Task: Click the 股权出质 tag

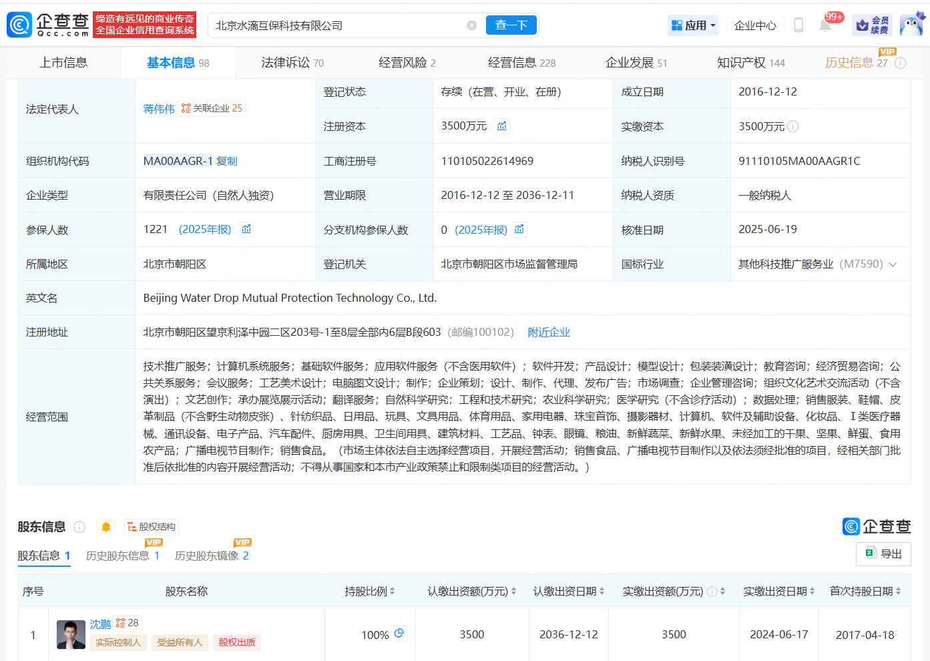Action: tap(237, 642)
